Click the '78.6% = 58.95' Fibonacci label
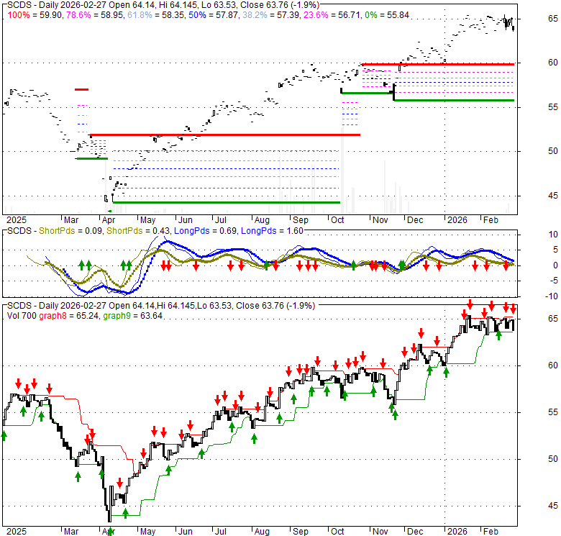Viewport: 561px width, 536px height. [95, 15]
